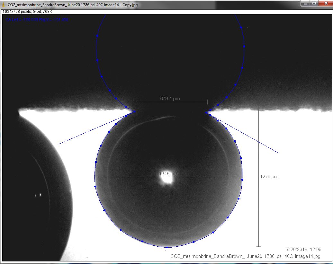Click the image14.jpg filename caption at bottom
This screenshot has width=333, height=264.
245,256
